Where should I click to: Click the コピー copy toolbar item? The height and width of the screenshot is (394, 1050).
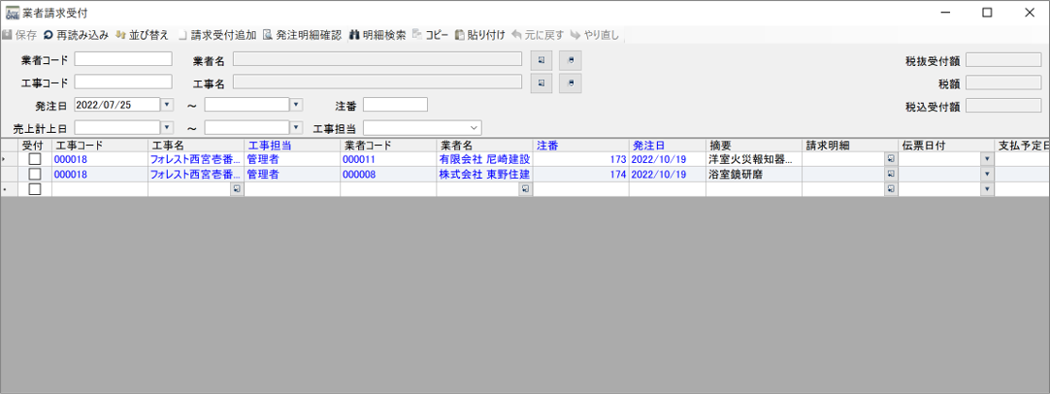coord(430,35)
